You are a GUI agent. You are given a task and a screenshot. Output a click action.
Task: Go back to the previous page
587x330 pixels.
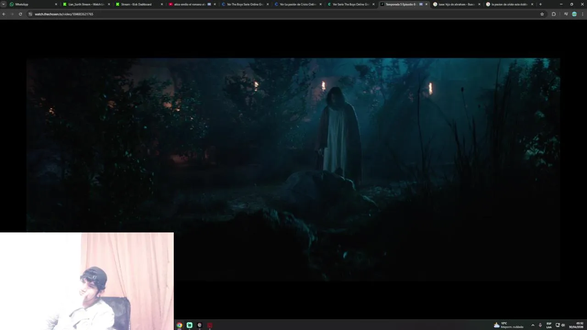click(x=4, y=14)
